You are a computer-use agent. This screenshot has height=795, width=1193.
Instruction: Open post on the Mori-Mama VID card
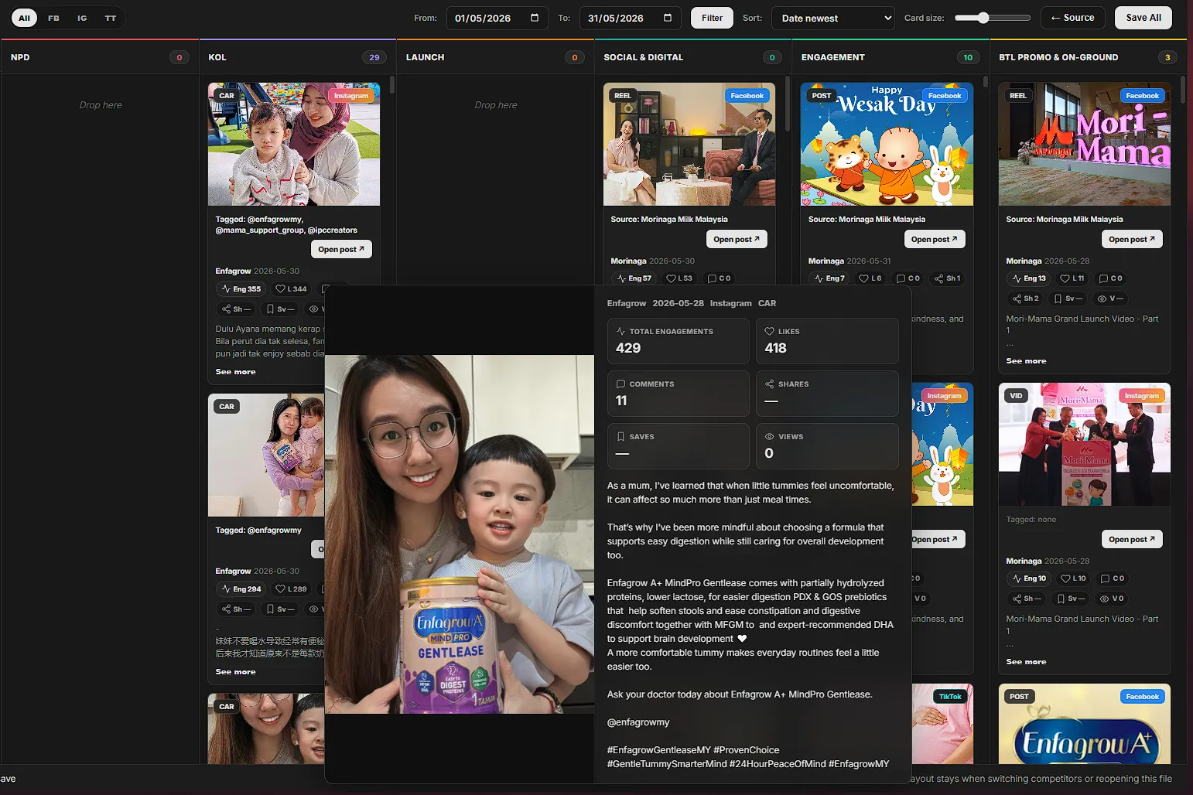tap(1132, 539)
